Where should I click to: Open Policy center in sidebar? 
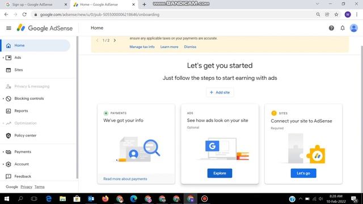click(x=25, y=135)
